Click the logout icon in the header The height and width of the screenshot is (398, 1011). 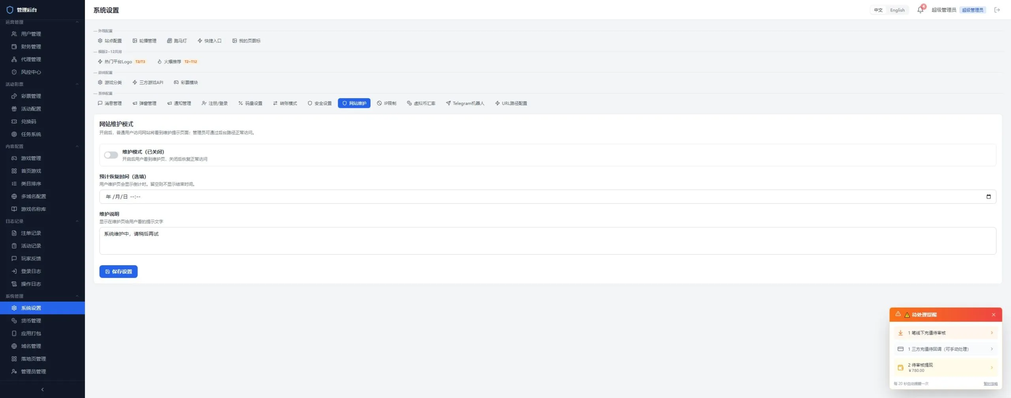point(997,10)
